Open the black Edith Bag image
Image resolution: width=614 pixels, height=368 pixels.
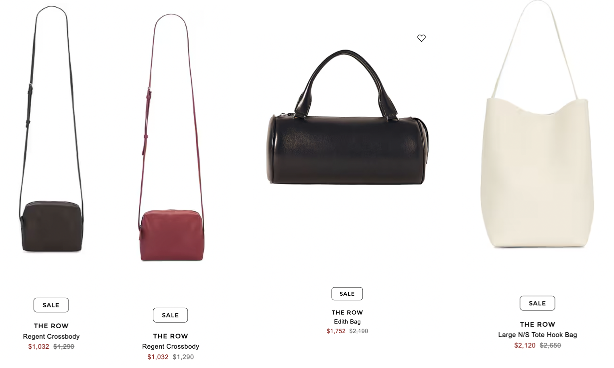point(347,117)
